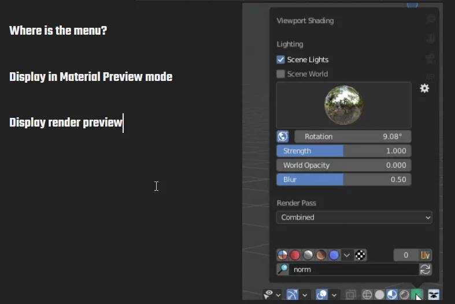Open the gizmo options dropdown arrow
Image resolution: width=455 pixels, height=304 pixels.
click(x=305, y=295)
